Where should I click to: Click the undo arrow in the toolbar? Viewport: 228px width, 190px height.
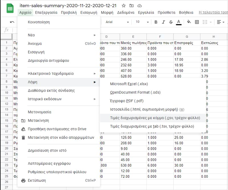12,22
